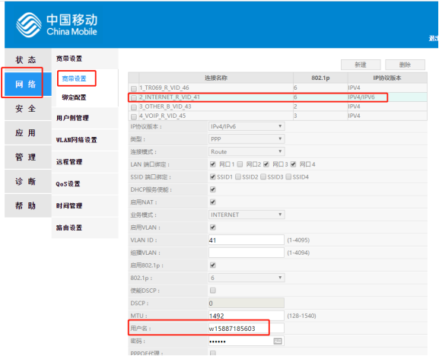Viewport: 439px width, 356px height.
Task: Toggle the 网口4 LAN binding checkbox
Action: tap(293, 164)
